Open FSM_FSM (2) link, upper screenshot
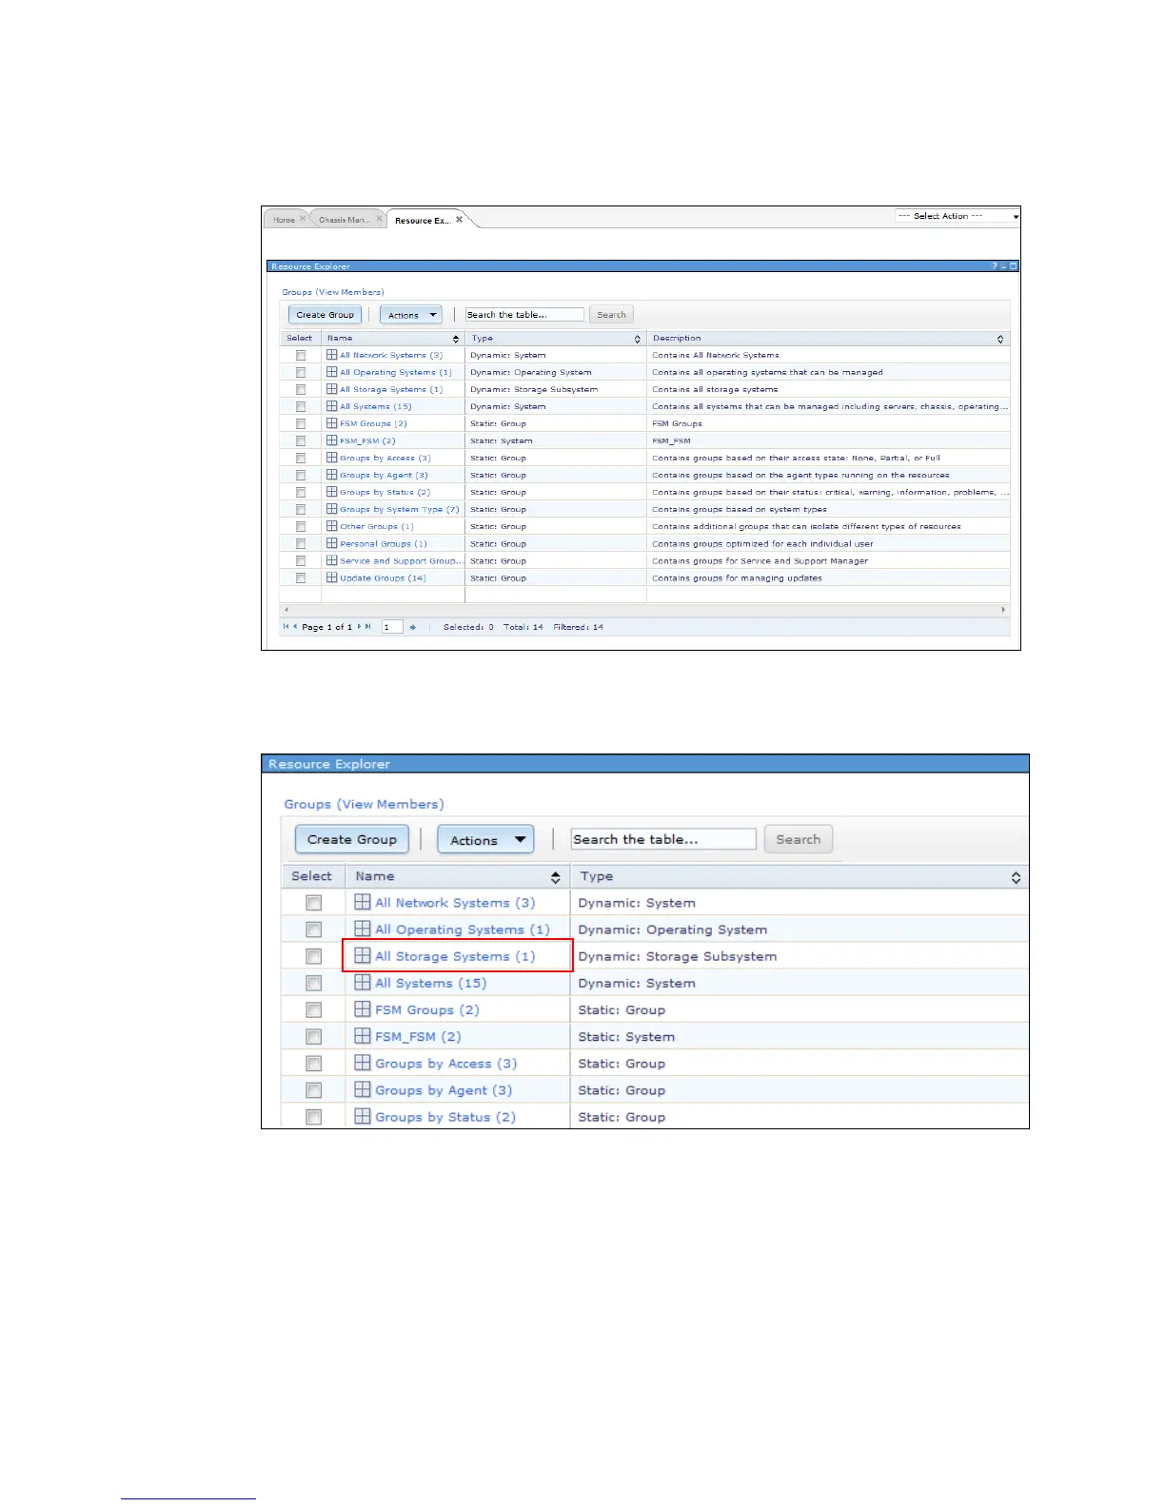 (x=367, y=441)
